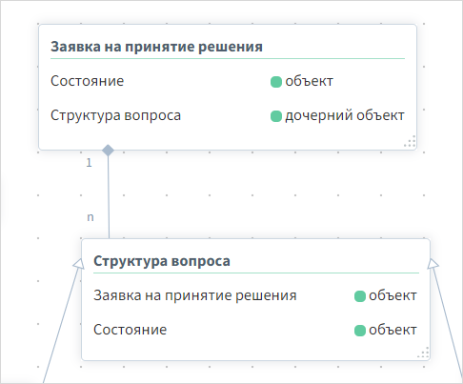Click green dot beside 'дочерний объект'
Image resolution: width=463 pixels, height=384 pixels.
[x=276, y=116]
